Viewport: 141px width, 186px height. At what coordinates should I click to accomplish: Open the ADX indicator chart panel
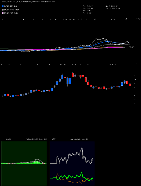[72, 163]
